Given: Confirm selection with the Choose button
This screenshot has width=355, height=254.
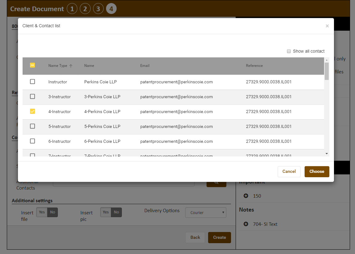Looking at the screenshot, I should 317,172.
